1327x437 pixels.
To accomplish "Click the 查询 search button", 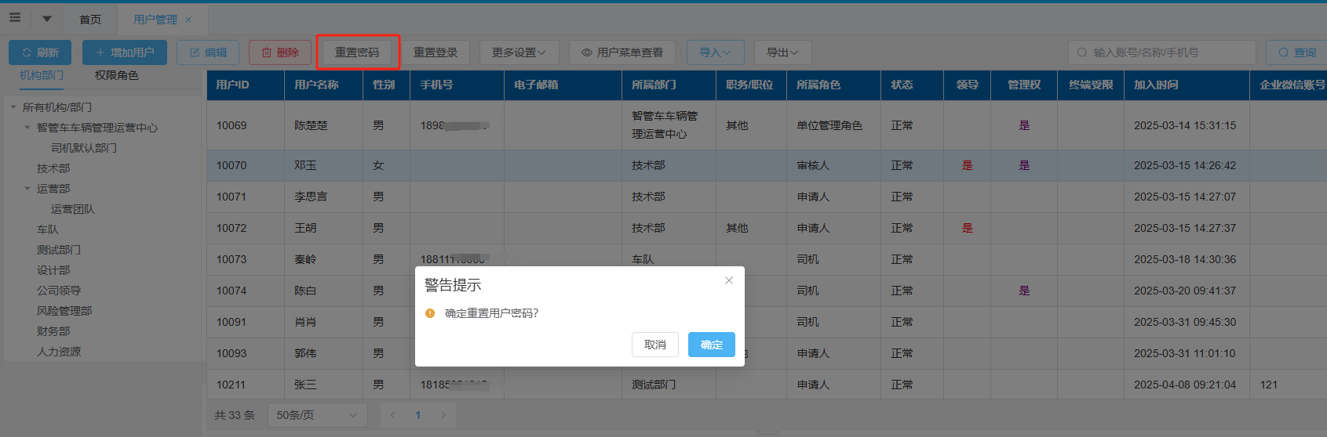I will click(x=1296, y=52).
